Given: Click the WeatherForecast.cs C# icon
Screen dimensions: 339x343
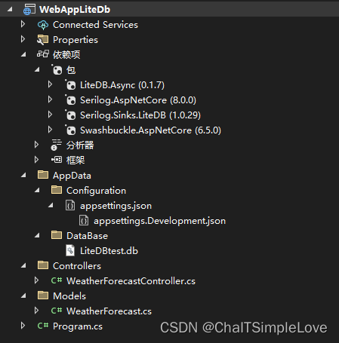Looking at the screenshot, I should (57, 311).
